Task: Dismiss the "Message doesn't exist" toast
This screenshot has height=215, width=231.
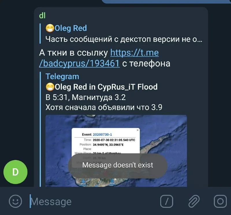Action: [x=118, y=165]
